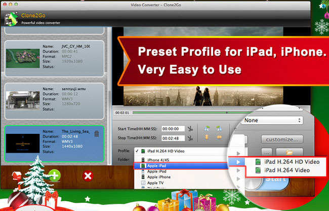Image resolution: width=329 pixels, height=211 pixels.
Task: Rotate the video right
Action: [219, 128]
